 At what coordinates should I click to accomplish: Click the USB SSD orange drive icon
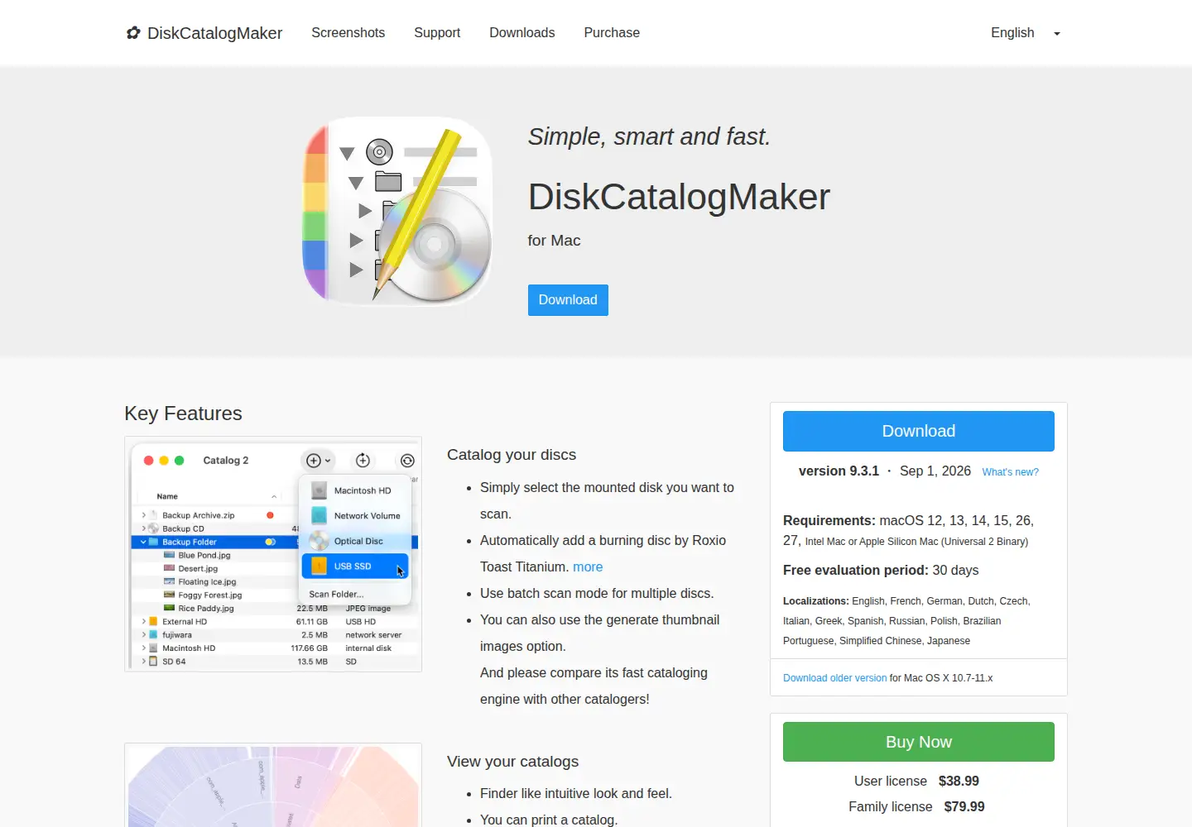320,566
